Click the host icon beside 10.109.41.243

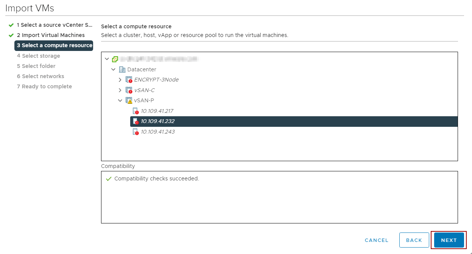[136, 132]
